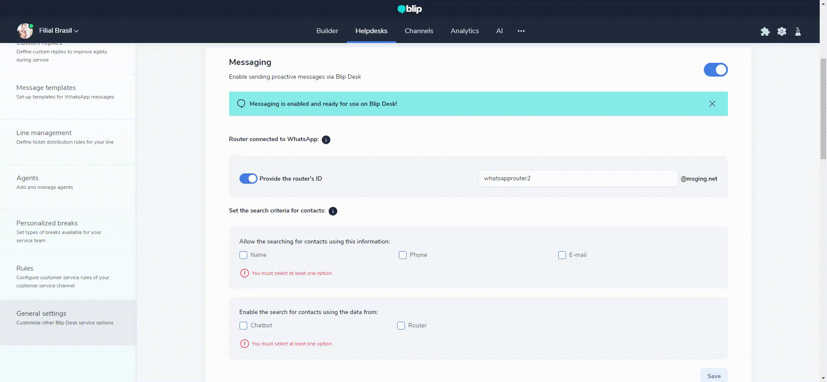This screenshot has width=827, height=382.
Task: Open the Builder tab
Action: coord(327,31)
